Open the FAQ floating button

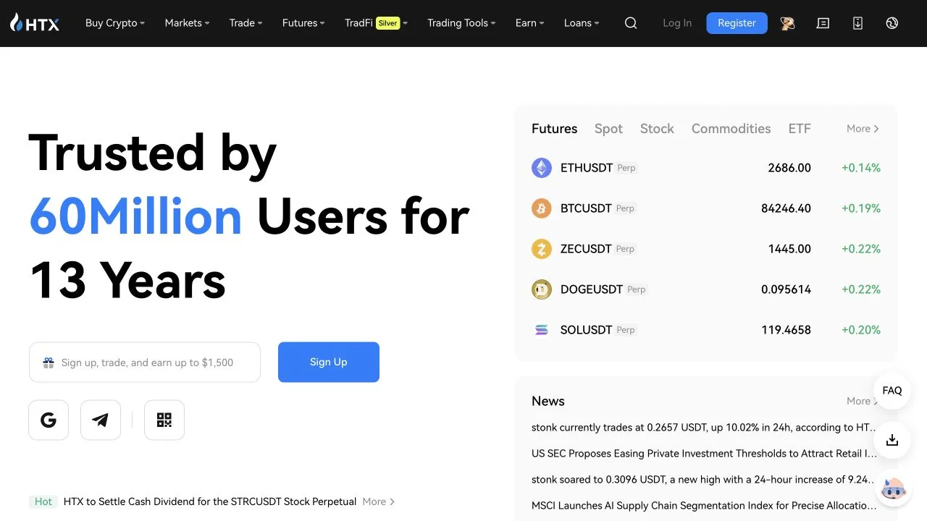tap(892, 391)
